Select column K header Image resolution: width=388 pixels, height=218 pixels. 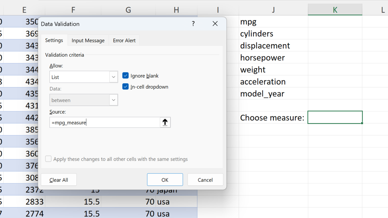click(x=335, y=10)
